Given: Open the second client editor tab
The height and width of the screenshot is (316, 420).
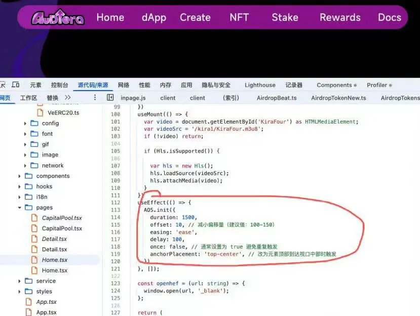Looking at the screenshot, I should click(198, 98).
